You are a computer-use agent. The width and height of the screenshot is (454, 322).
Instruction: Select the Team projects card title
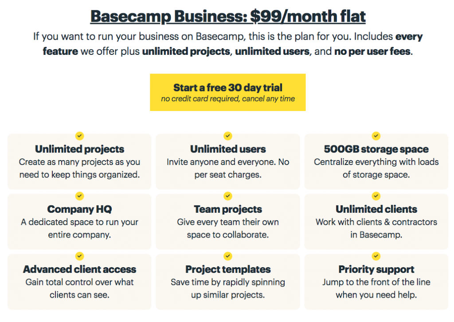click(x=228, y=209)
